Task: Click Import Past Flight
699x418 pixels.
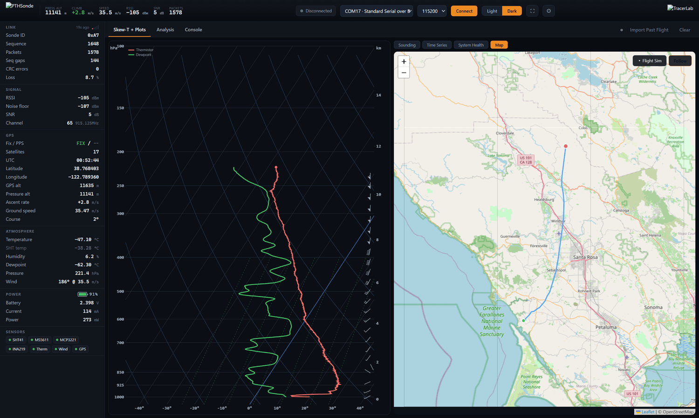Action: [x=649, y=30]
